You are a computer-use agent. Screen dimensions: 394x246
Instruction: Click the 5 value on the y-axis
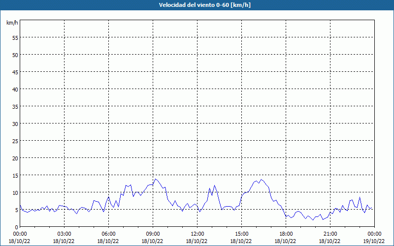(x=17, y=210)
